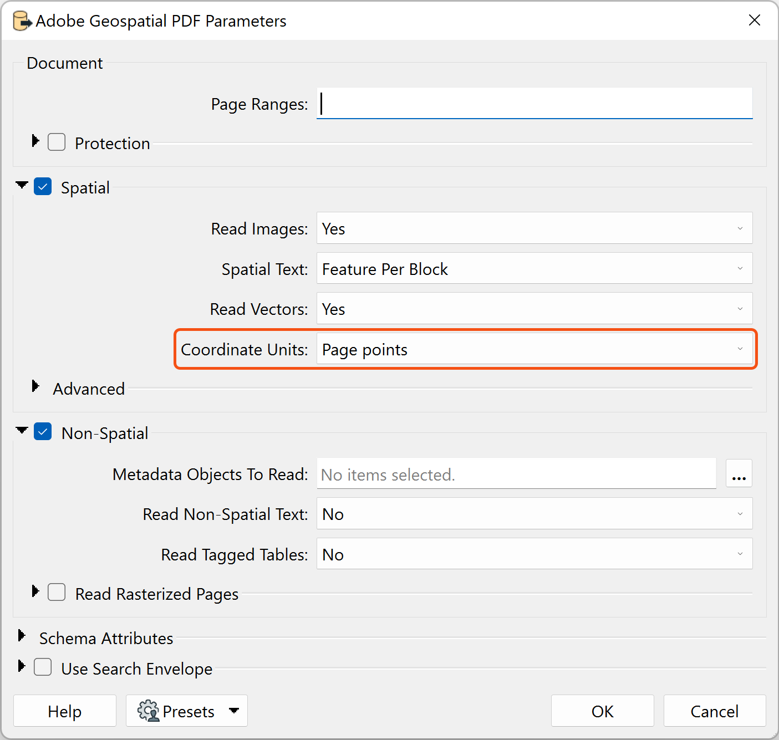The width and height of the screenshot is (779, 740).
Task: Click the Adobe Geospatial PDF reader title icon
Action: point(23,21)
